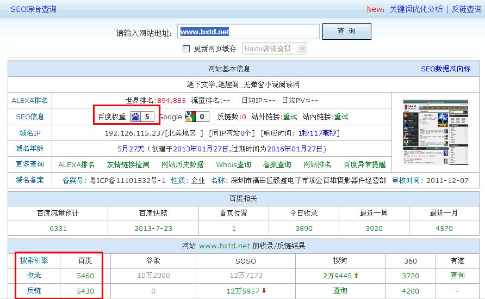Click the red down arrow beside 12万5957
Viewport: 485px width, 299px height.
(x=264, y=291)
